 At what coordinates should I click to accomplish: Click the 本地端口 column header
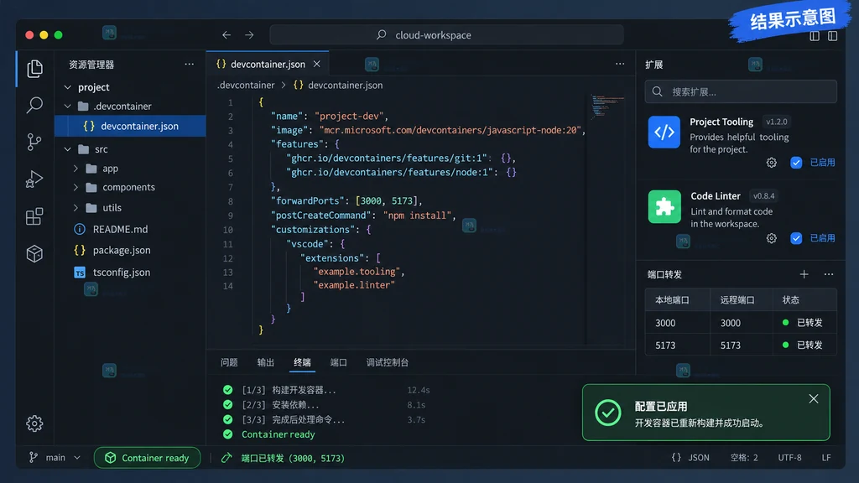click(x=678, y=300)
